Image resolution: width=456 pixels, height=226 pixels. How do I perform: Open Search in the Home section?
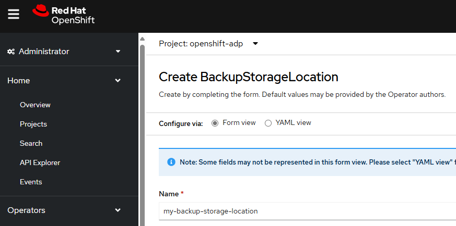(31, 143)
